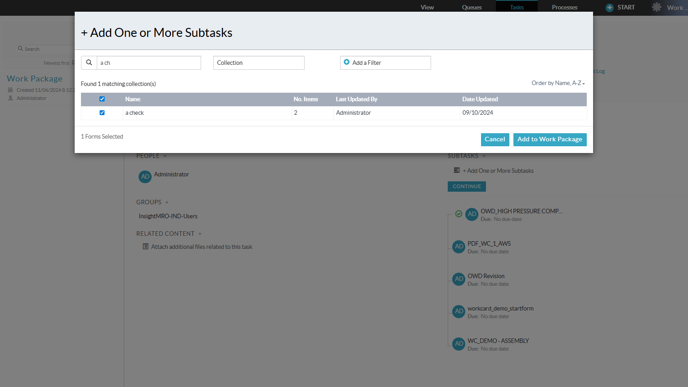Uncheck the 'a check' collection row checkbox
This screenshot has height=387, width=688.
point(102,112)
